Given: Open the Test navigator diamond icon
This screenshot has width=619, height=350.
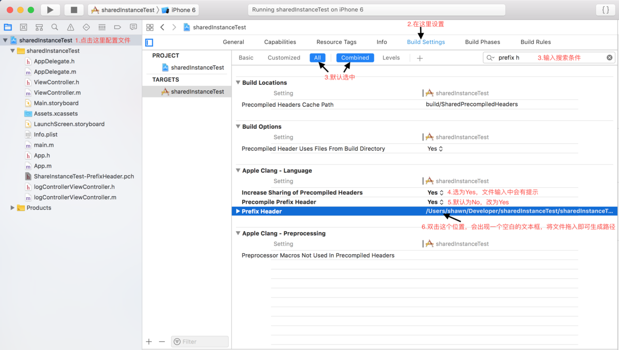Looking at the screenshot, I should pos(86,27).
